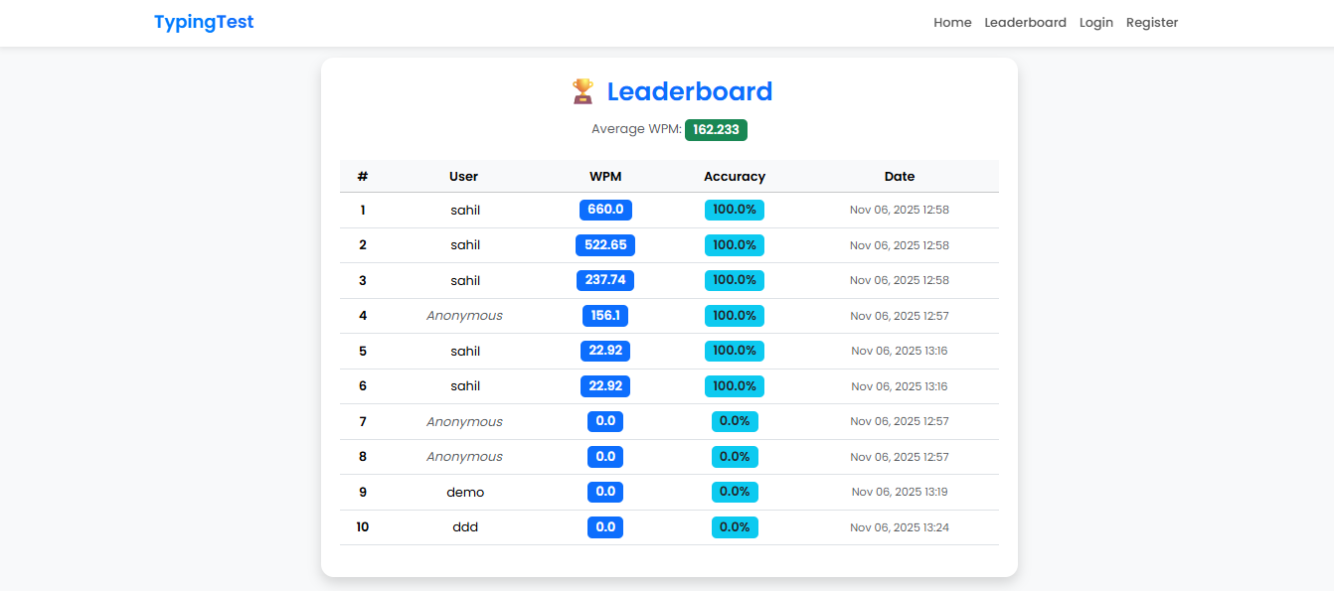Click the User column header
1334x591 pixels.
tap(464, 177)
